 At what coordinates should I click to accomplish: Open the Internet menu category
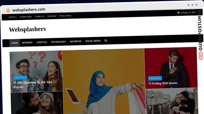point(27,43)
